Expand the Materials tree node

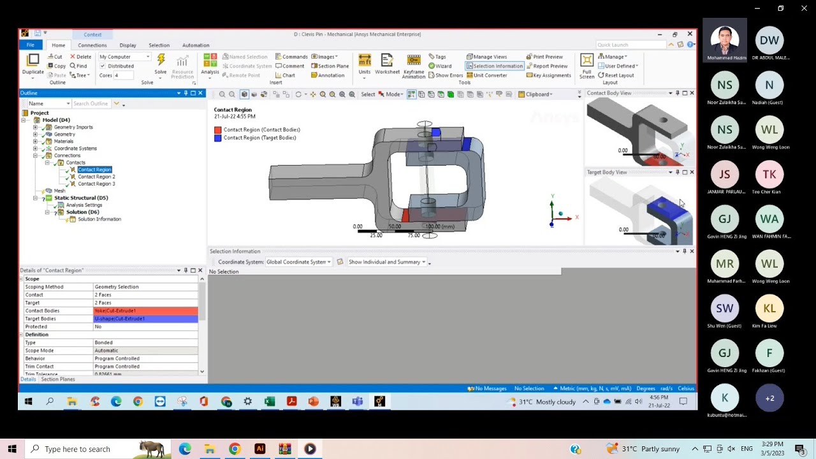(35, 142)
